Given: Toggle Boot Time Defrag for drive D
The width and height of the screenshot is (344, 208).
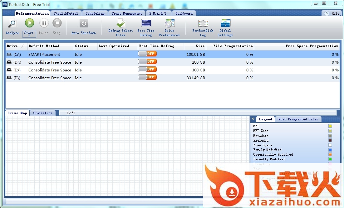Looking at the screenshot, I should click(147, 61).
